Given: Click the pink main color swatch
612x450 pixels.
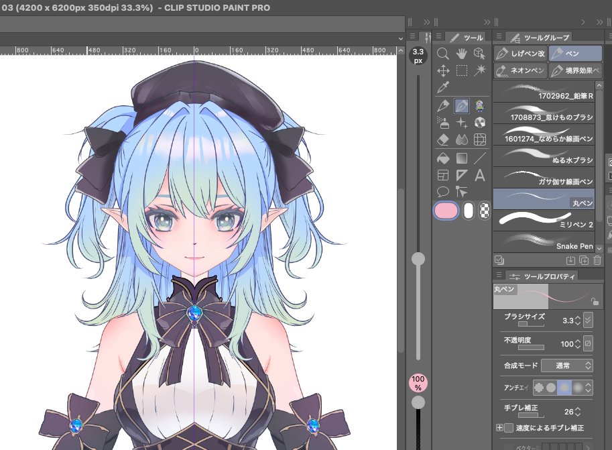Looking at the screenshot, I should pos(446,211).
